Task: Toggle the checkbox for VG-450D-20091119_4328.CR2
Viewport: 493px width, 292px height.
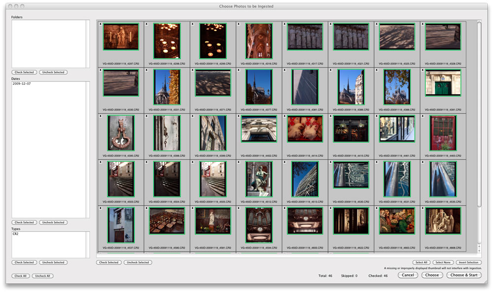Action: (x=423, y=24)
